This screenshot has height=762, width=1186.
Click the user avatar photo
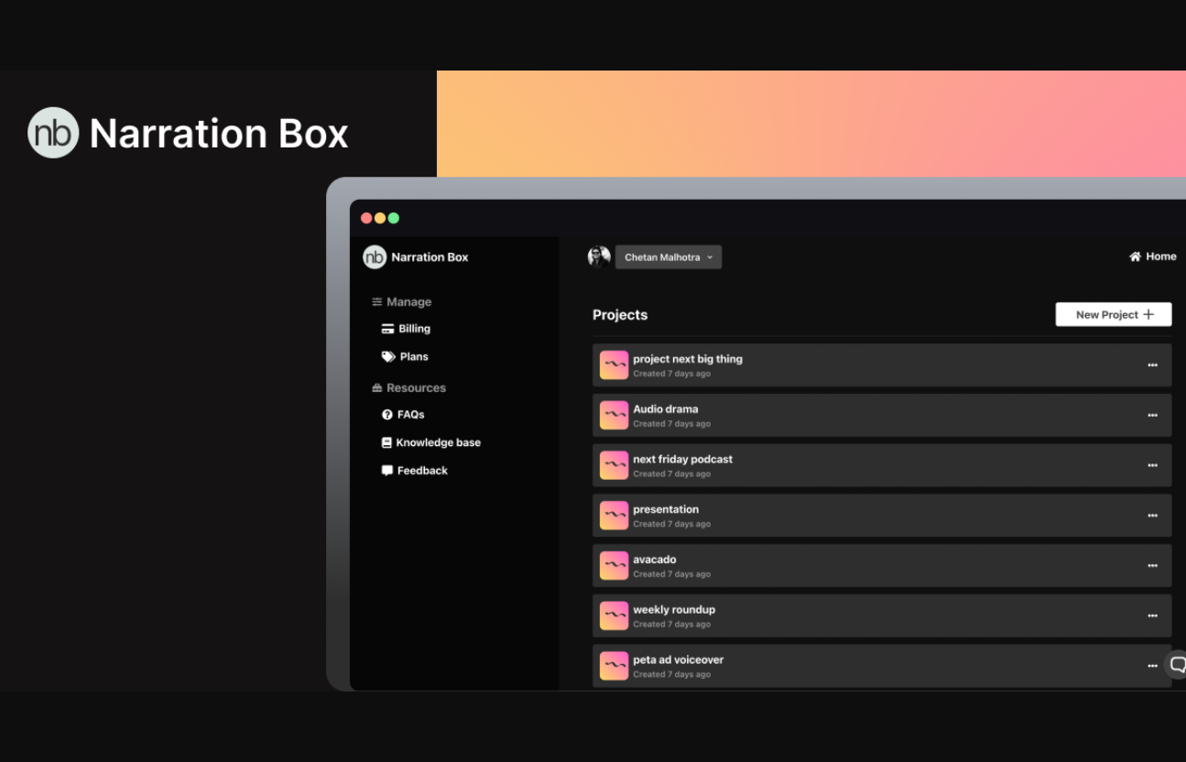coord(599,257)
